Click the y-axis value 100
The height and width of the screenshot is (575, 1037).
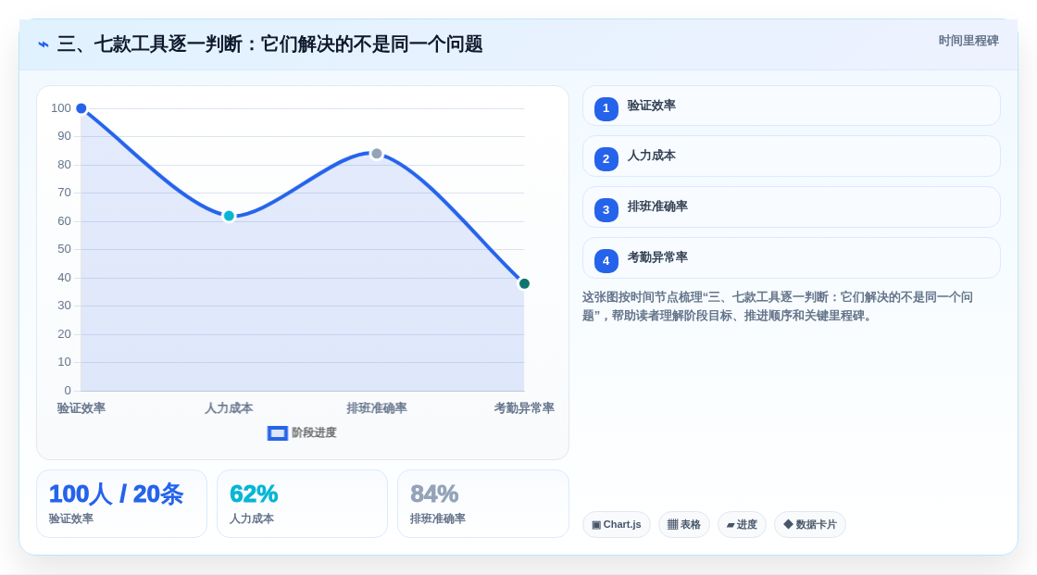(x=61, y=108)
